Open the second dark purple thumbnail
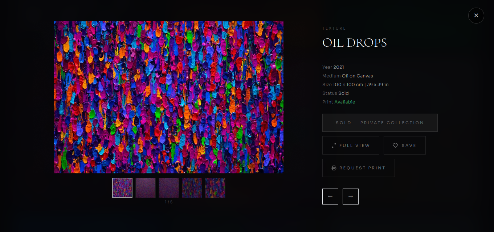 click(x=146, y=188)
